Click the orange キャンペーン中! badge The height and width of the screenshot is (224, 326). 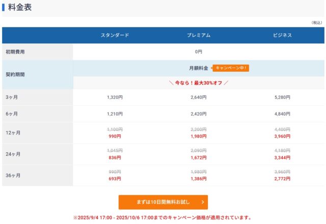click(x=232, y=68)
